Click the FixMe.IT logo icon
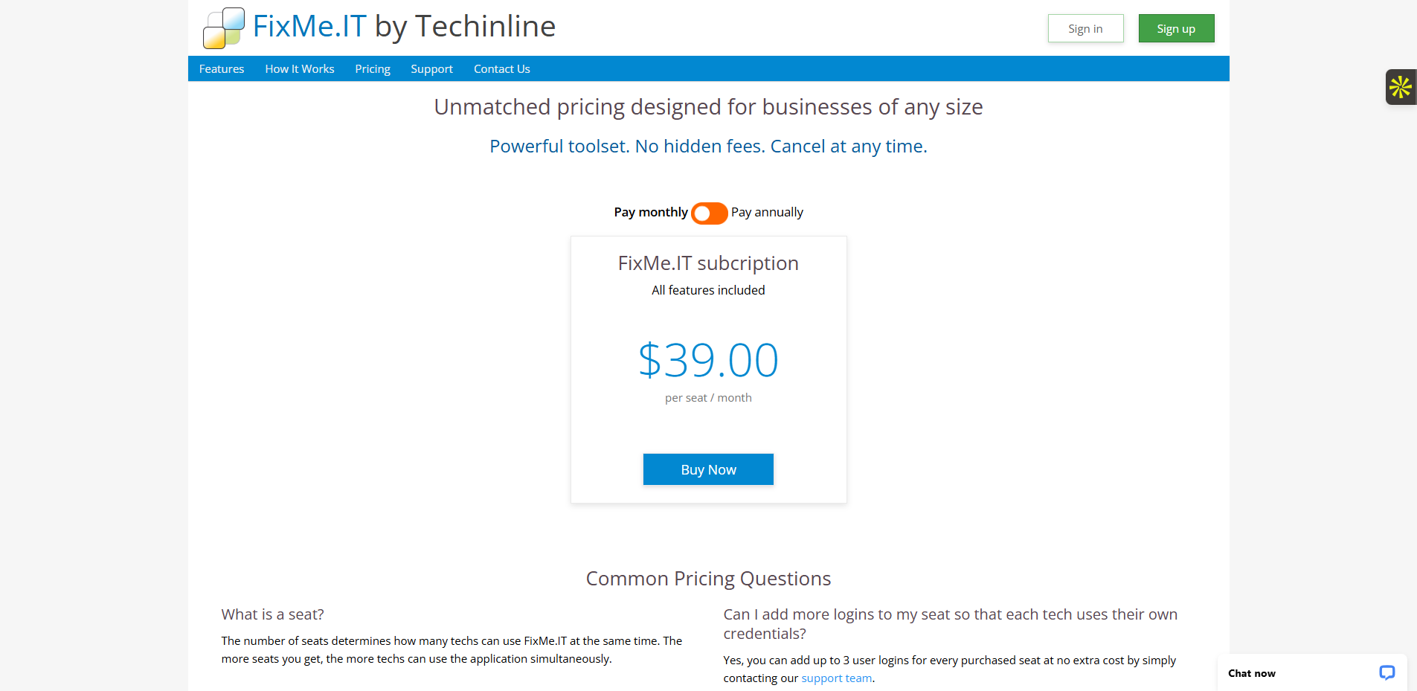Viewport: 1417px width, 691px height. click(x=224, y=28)
